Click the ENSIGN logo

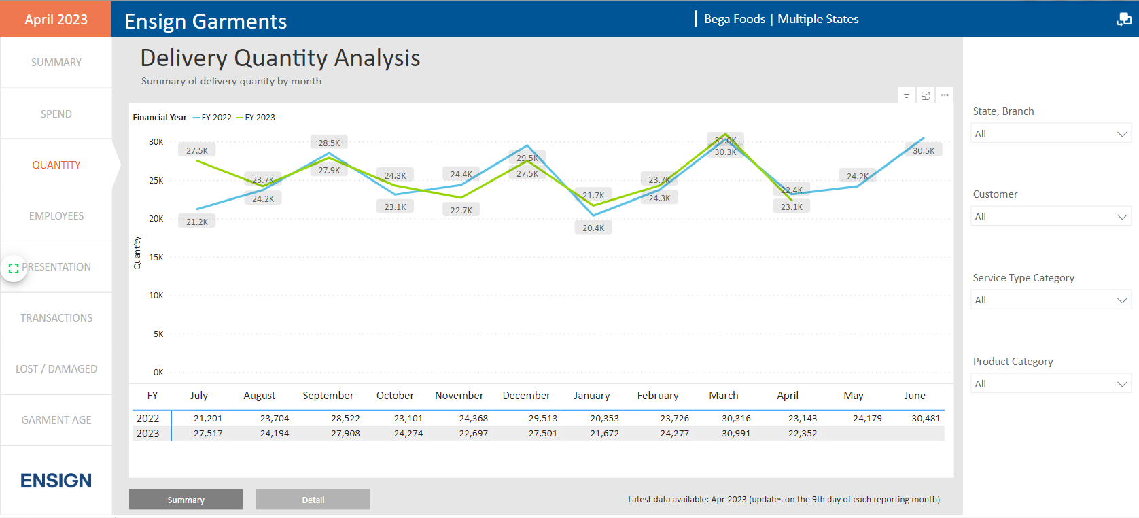tap(56, 481)
